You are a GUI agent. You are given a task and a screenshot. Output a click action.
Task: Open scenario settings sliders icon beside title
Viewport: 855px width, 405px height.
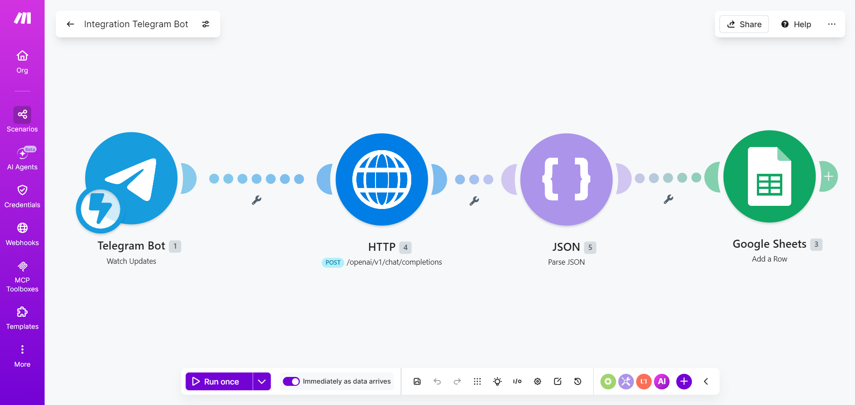click(x=206, y=24)
